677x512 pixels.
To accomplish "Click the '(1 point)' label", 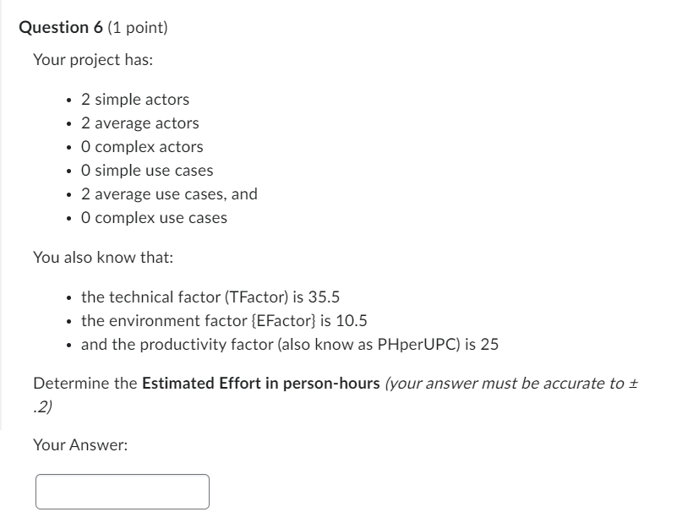I will coord(137,27).
